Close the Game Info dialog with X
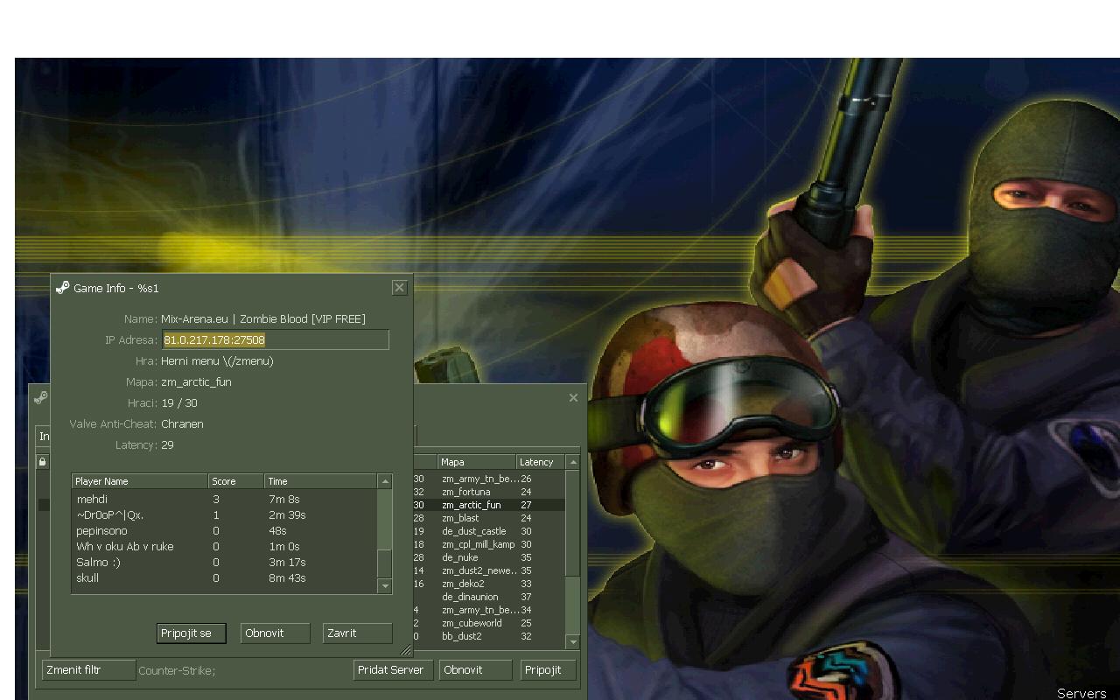 point(400,288)
